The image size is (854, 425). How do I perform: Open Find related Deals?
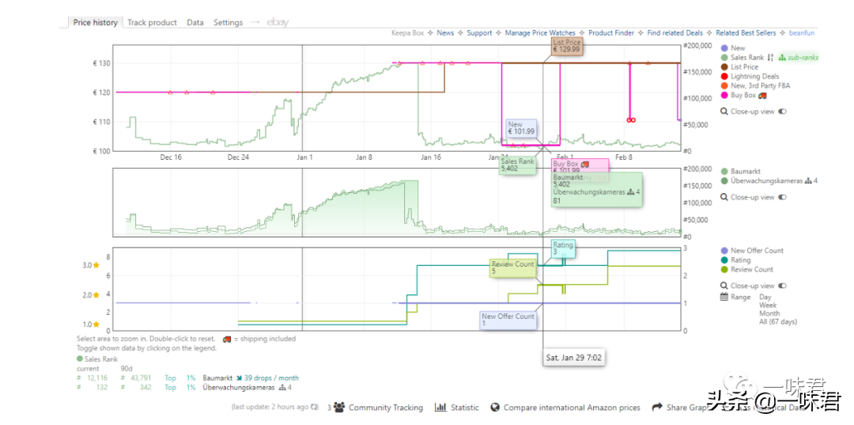coord(675,32)
